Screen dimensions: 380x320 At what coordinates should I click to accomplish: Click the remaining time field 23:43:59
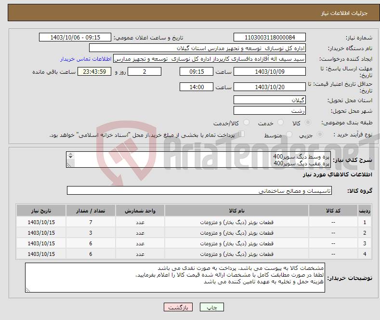click(94, 71)
